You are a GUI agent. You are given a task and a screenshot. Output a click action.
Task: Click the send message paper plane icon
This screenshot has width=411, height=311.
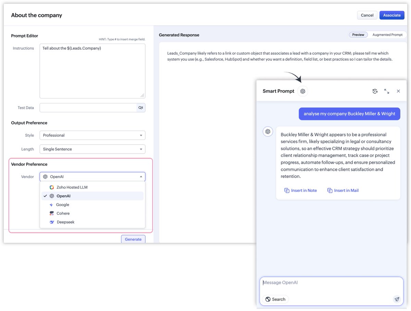click(x=397, y=299)
